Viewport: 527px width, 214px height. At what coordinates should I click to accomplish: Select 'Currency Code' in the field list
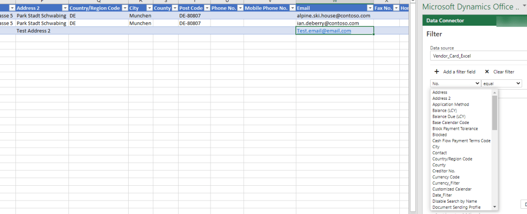click(446, 177)
